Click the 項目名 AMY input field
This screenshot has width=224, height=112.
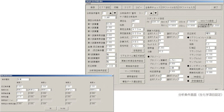click(136, 21)
